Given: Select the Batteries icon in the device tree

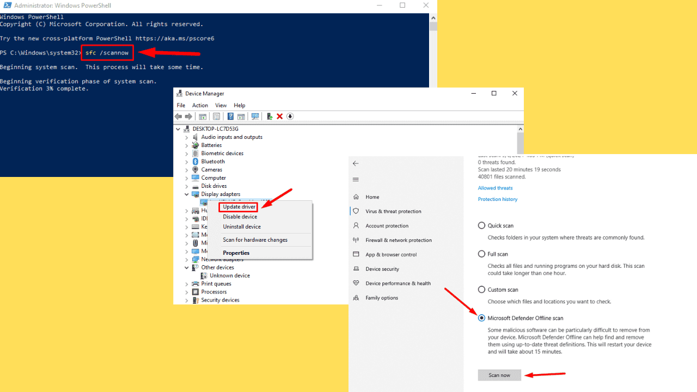Looking at the screenshot, I should (195, 145).
